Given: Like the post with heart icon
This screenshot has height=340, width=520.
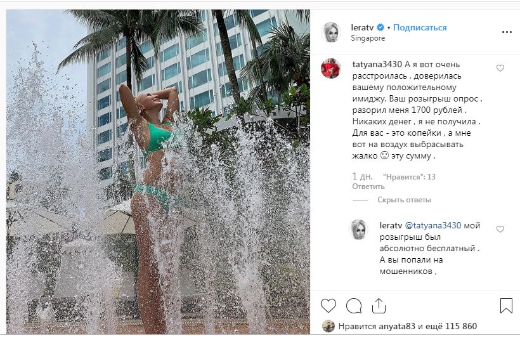Looking at the screenshot, I should pos(328,306).
